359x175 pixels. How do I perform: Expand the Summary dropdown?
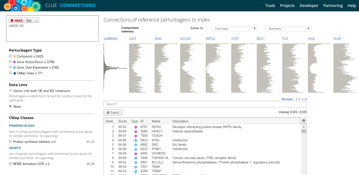pyautogui.click(x=288, y=29)
